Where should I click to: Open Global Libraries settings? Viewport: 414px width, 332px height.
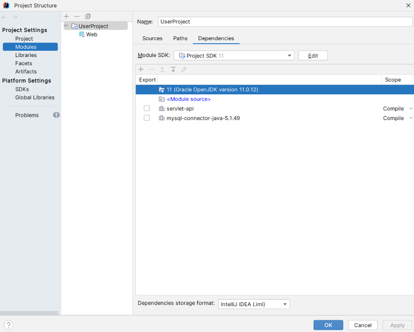(x=35, y=98)
